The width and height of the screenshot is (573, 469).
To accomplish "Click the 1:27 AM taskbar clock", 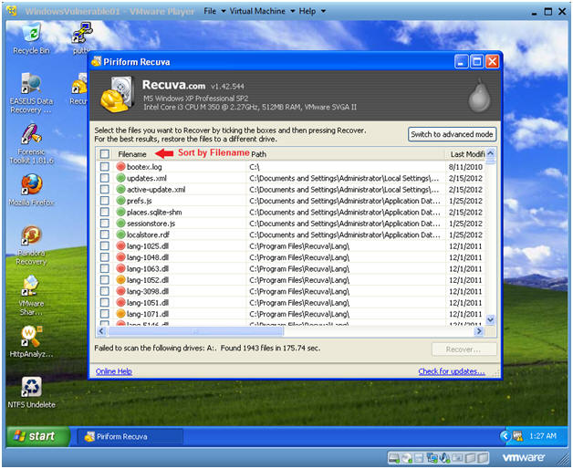I will [x=543, y=436].
